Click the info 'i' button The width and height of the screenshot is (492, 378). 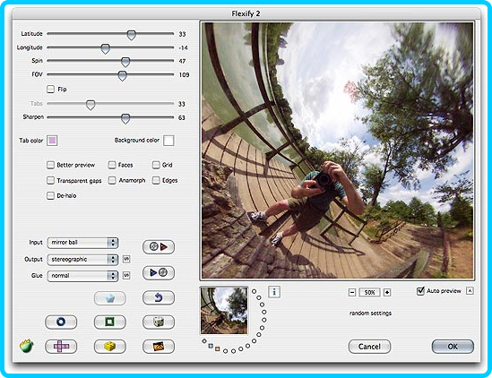pyautogui.click(x=274, y=292)
